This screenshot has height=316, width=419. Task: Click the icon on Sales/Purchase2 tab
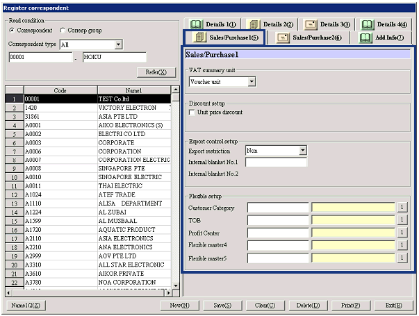(x=283, y=38)
